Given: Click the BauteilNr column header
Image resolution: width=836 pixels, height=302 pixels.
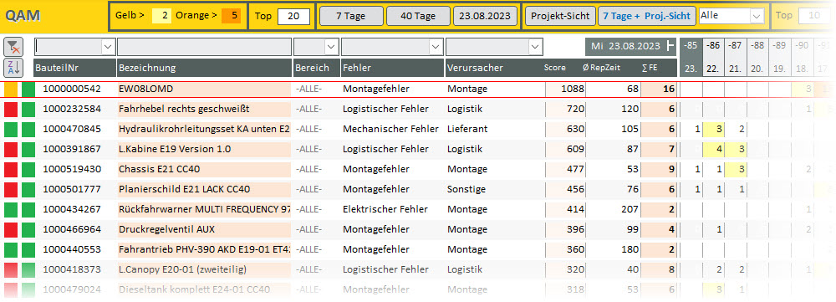Looking at the screenshot, I should click(74, 68).
